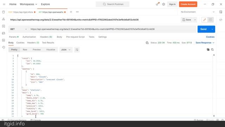Image resolution: width=225 pixels, height=127 pixels.
Task: Expand the Send options arrow
Action: pyautogui.click(x=212, y=29)
